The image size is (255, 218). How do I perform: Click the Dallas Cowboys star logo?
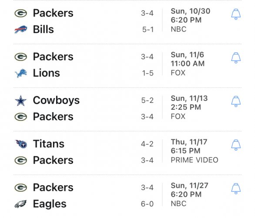point(20,101)
